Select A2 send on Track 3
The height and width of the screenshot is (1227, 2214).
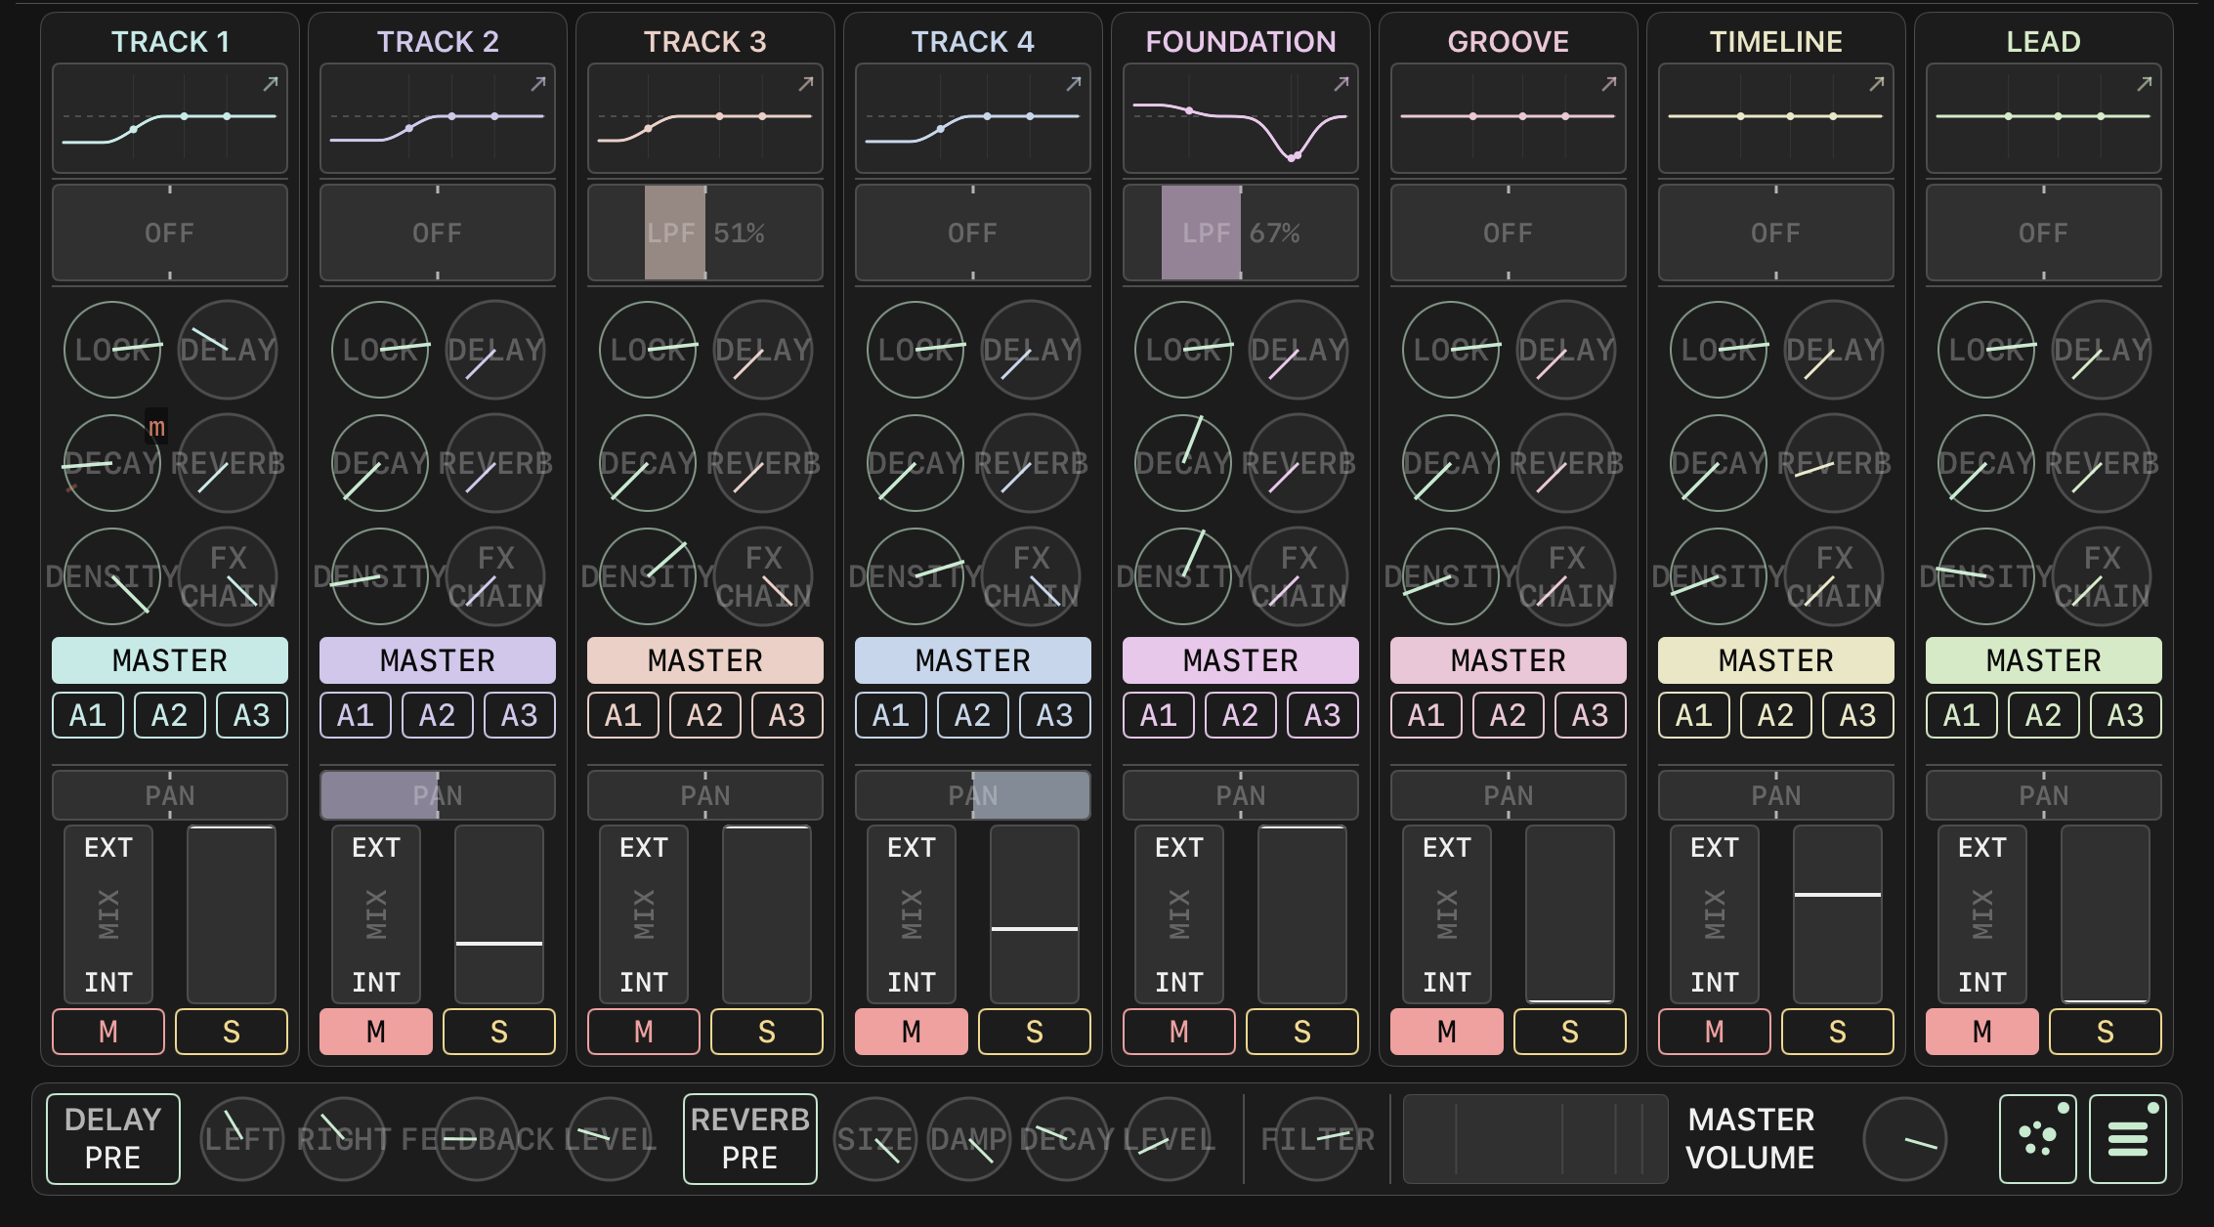click(x=705, y=715)
